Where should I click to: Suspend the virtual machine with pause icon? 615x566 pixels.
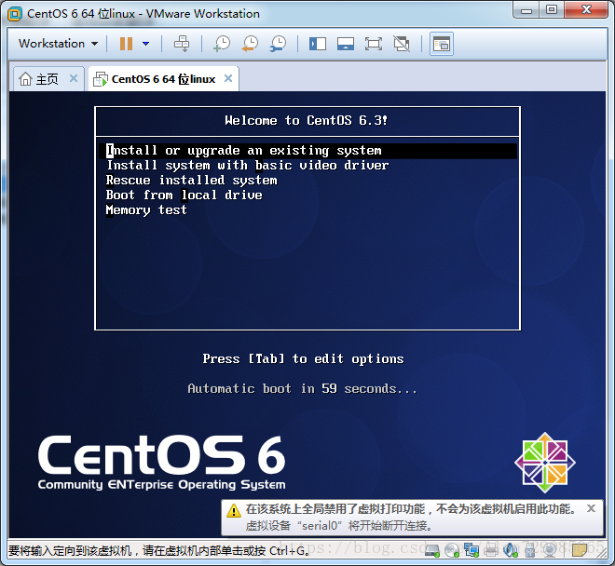(x=126, y=44)
